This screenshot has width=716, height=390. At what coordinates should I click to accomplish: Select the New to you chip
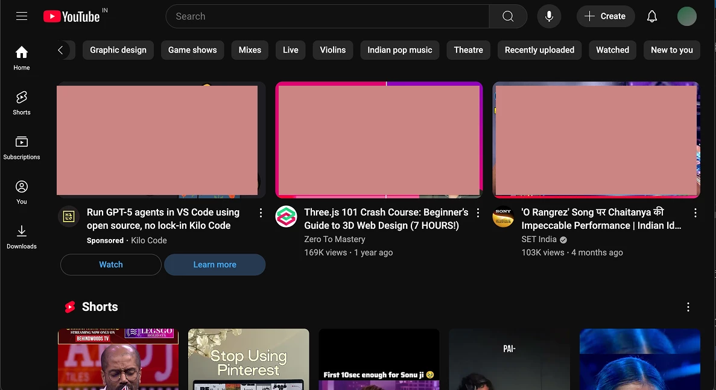(x=672, y=50)
